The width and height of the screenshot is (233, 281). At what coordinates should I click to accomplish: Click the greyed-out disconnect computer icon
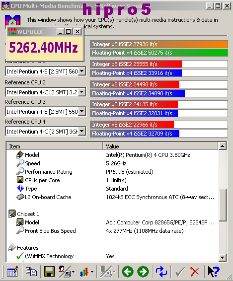(106, 272)
